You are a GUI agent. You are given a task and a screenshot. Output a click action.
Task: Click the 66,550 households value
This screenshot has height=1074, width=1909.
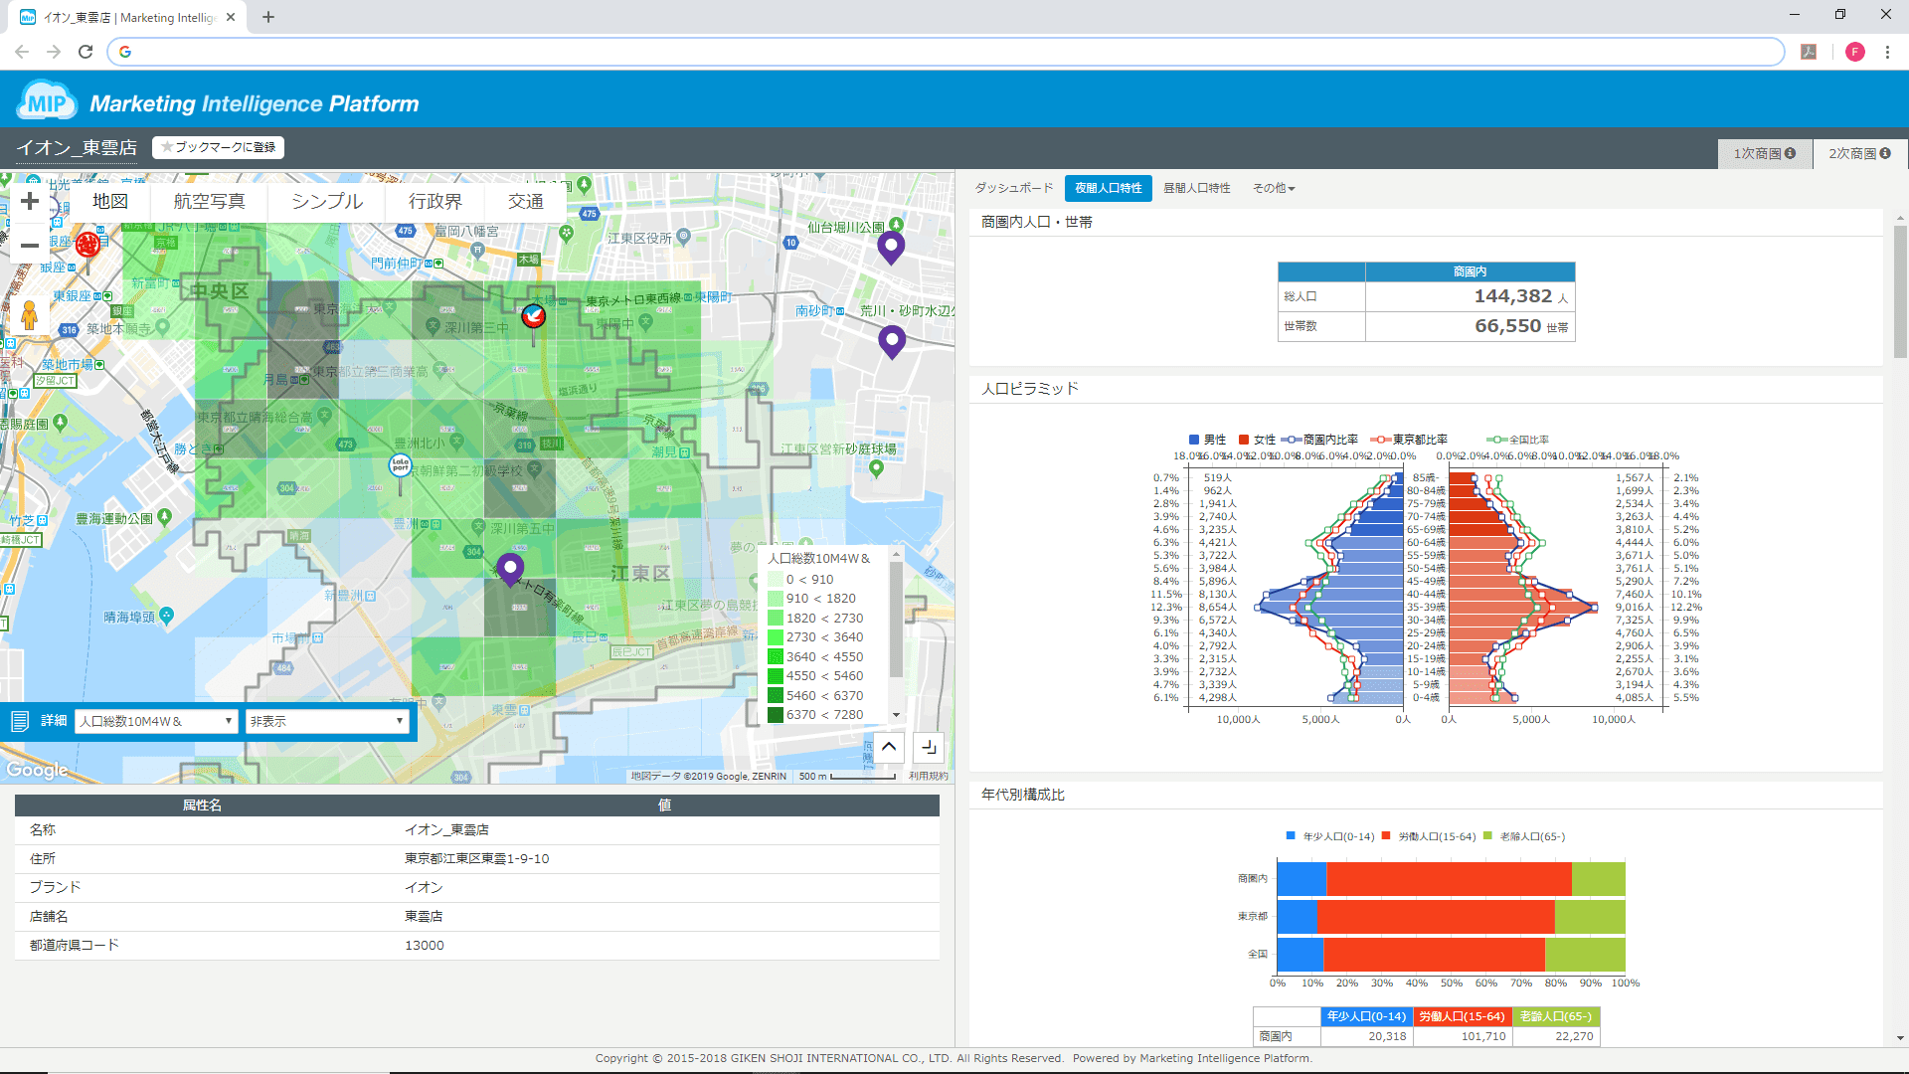pyautogui.click(x=1507, y=326)
